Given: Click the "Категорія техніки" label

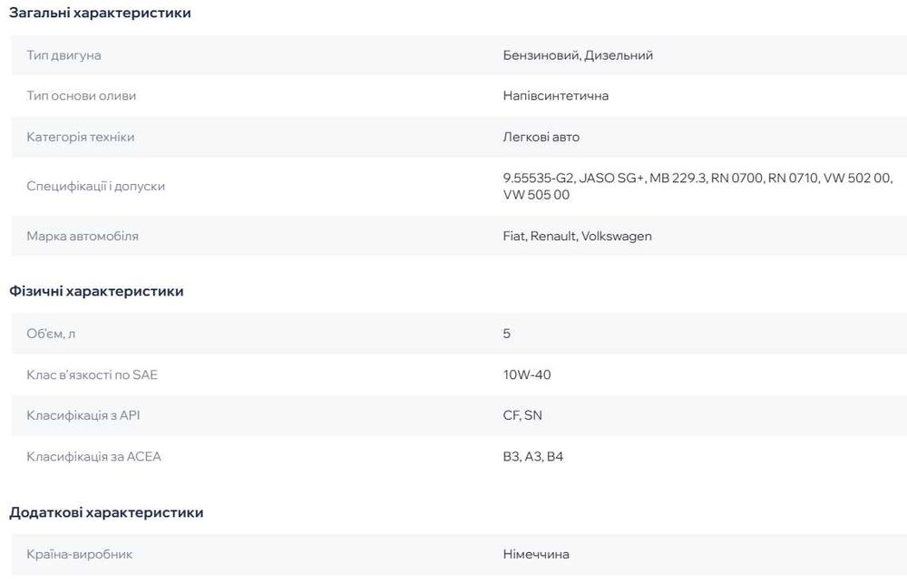Looking at the screenshot, I should [81, 137].
